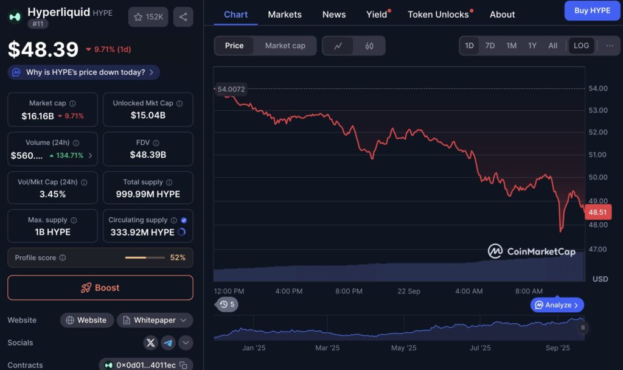Image resolution: width=623 pixels, height=370 pixels.
Task: Open 'Why is HYPE's price down today?'
Action: pyautogui.click(x=84, y=72)
